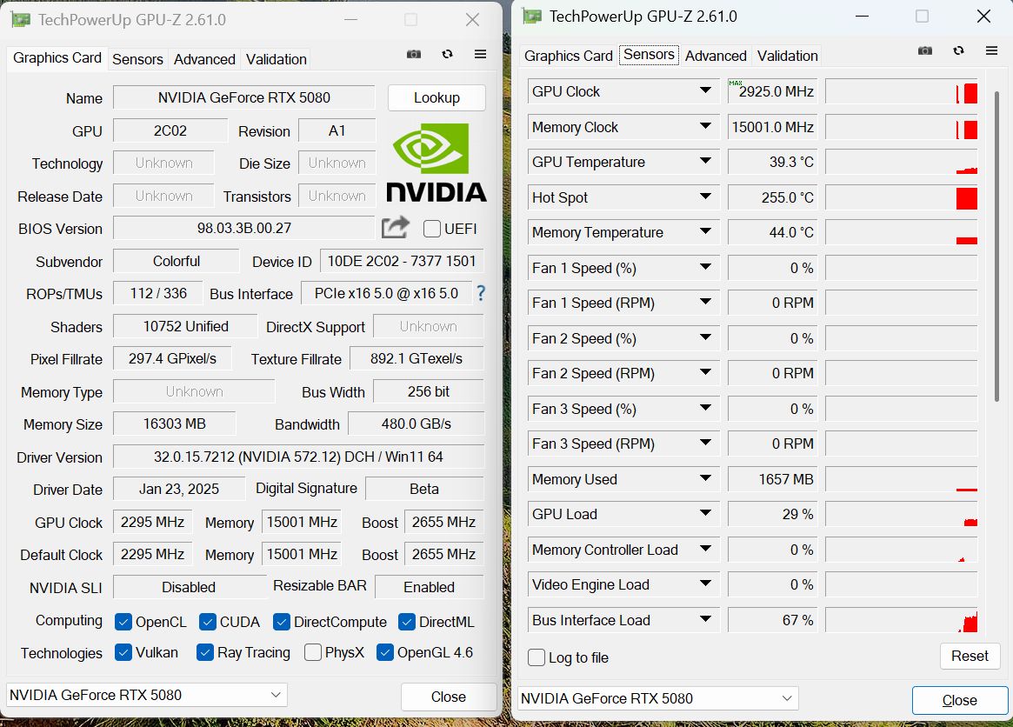Click the BIOS version field 98.03.3B.00.27
The image size is (1013, 727).
coord(243,228)
